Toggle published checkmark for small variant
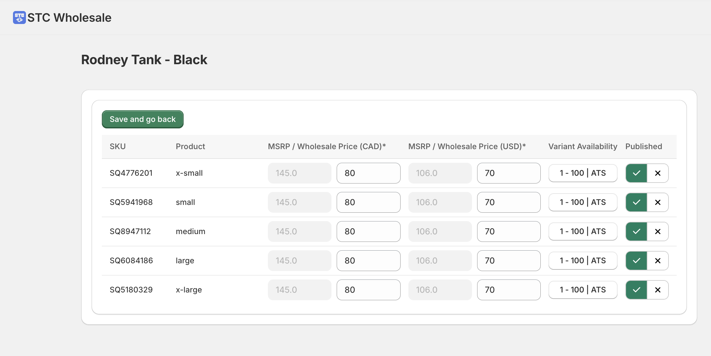711x356 pixels. [x=636, y=202]
